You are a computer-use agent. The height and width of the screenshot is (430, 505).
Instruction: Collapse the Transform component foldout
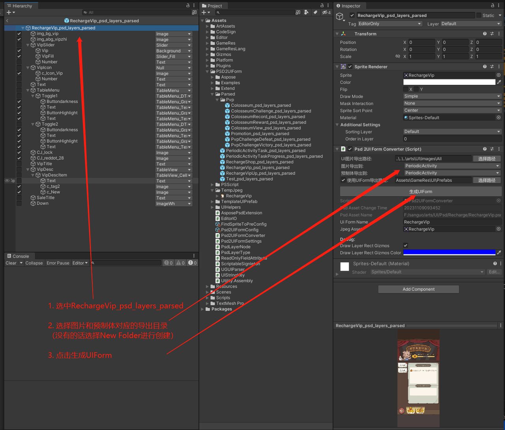(337, 34)
